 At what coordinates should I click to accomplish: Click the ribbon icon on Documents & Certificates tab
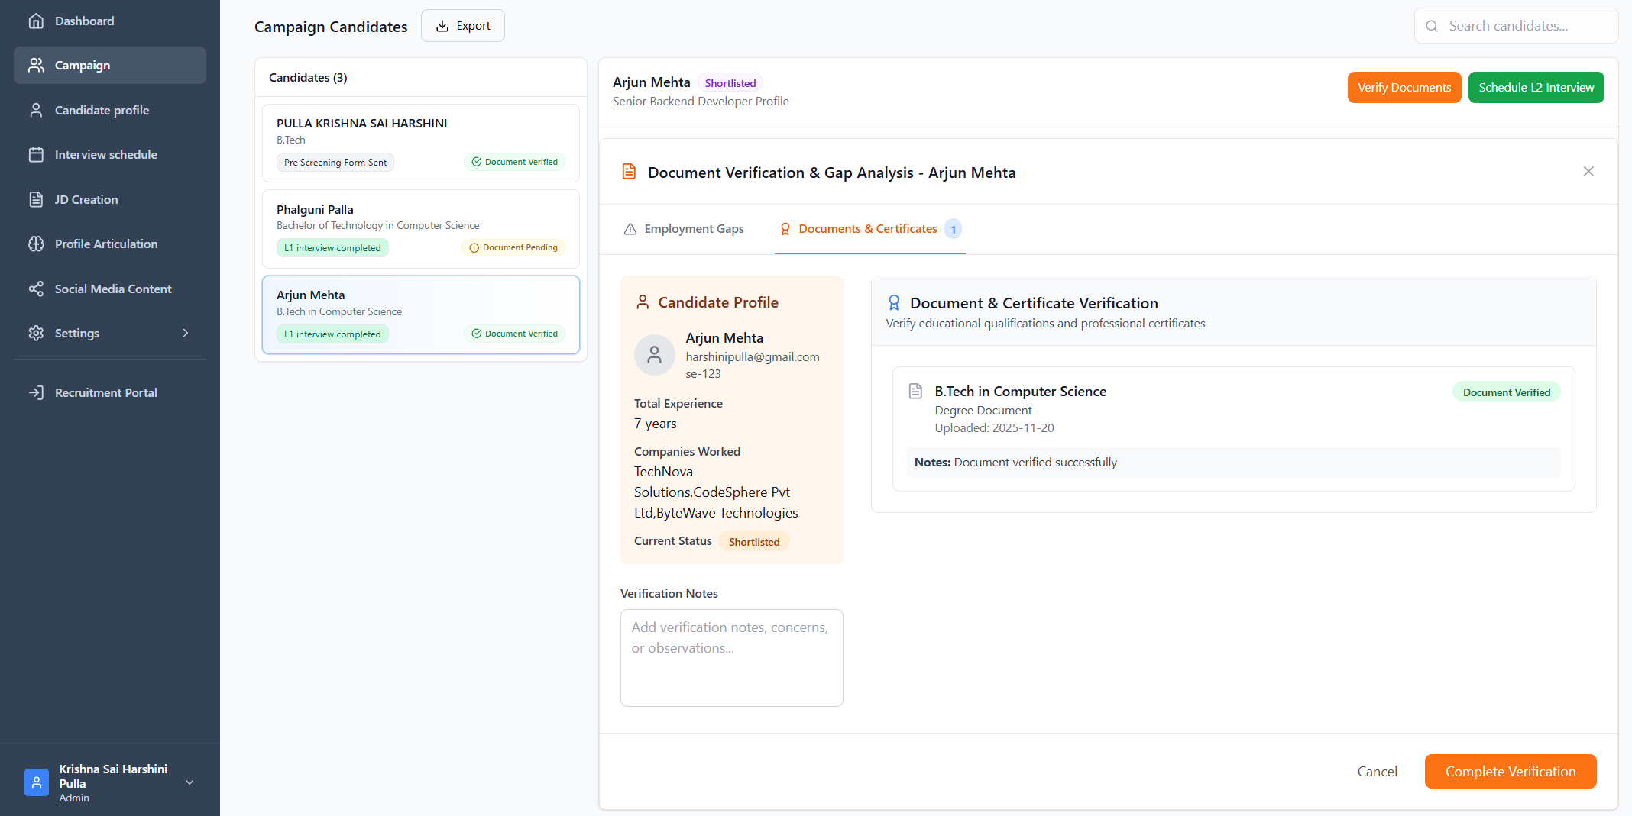(785, 229)
